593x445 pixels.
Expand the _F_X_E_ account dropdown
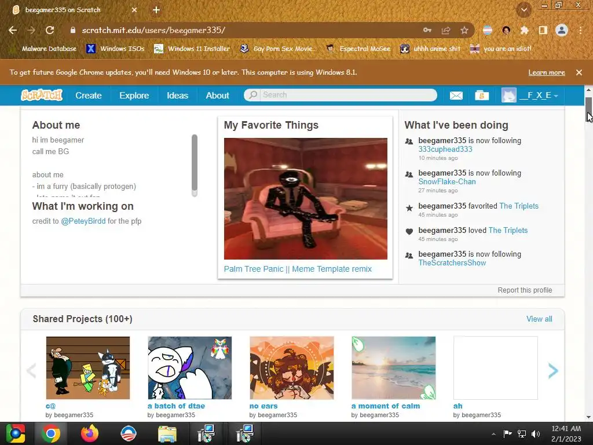(530, 96)
